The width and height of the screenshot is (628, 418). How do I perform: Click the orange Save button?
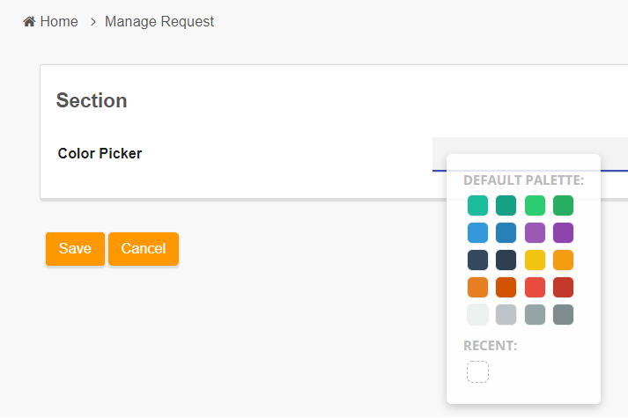coord(75,249)
